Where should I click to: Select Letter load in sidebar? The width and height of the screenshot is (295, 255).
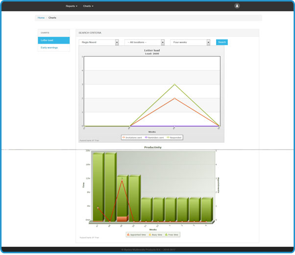click(53, 40)
